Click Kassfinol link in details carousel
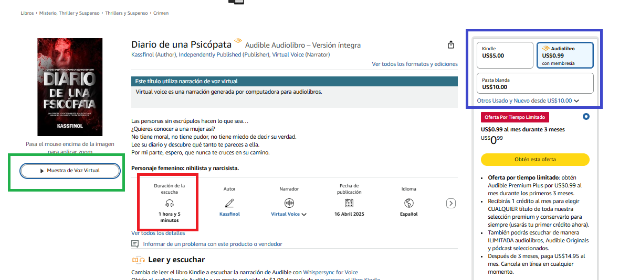The width and height of the screenshot is (619, 280). 229,215
